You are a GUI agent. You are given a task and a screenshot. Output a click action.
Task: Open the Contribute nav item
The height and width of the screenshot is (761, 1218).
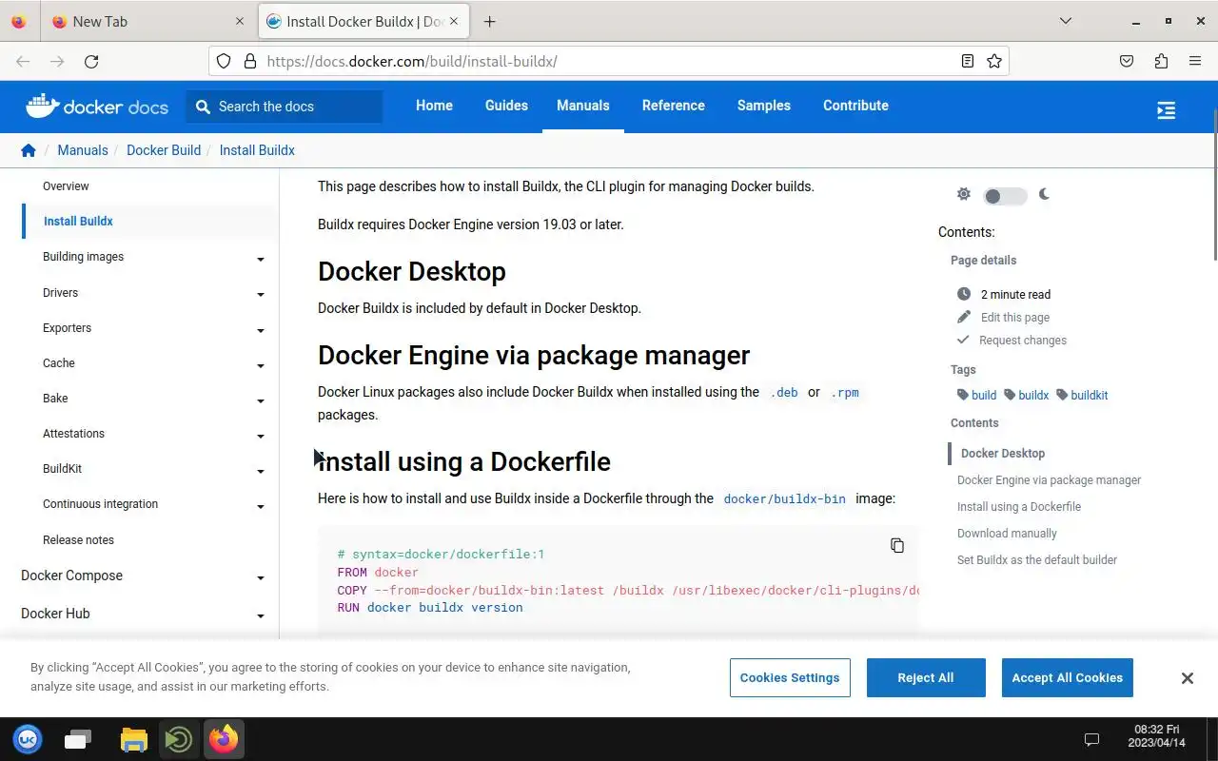coord(855,106)
